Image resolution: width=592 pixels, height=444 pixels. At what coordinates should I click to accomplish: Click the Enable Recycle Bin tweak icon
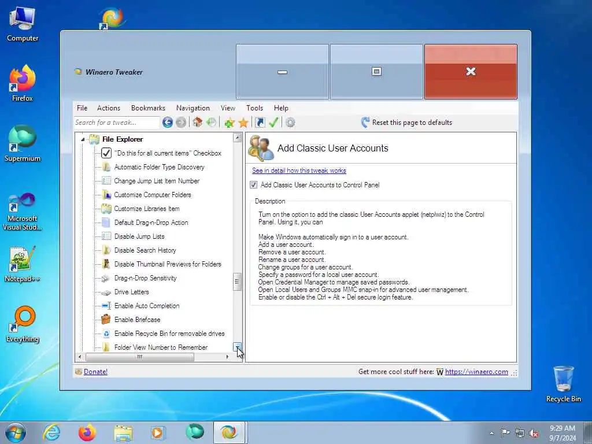[106, 334]
